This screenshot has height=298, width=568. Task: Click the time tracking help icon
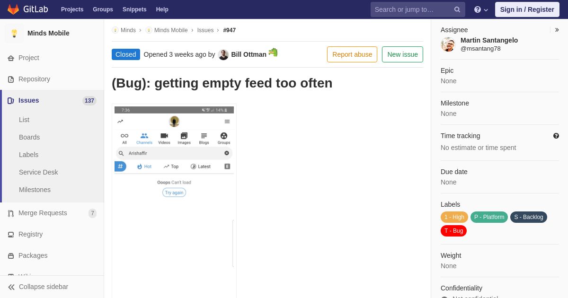556,136
